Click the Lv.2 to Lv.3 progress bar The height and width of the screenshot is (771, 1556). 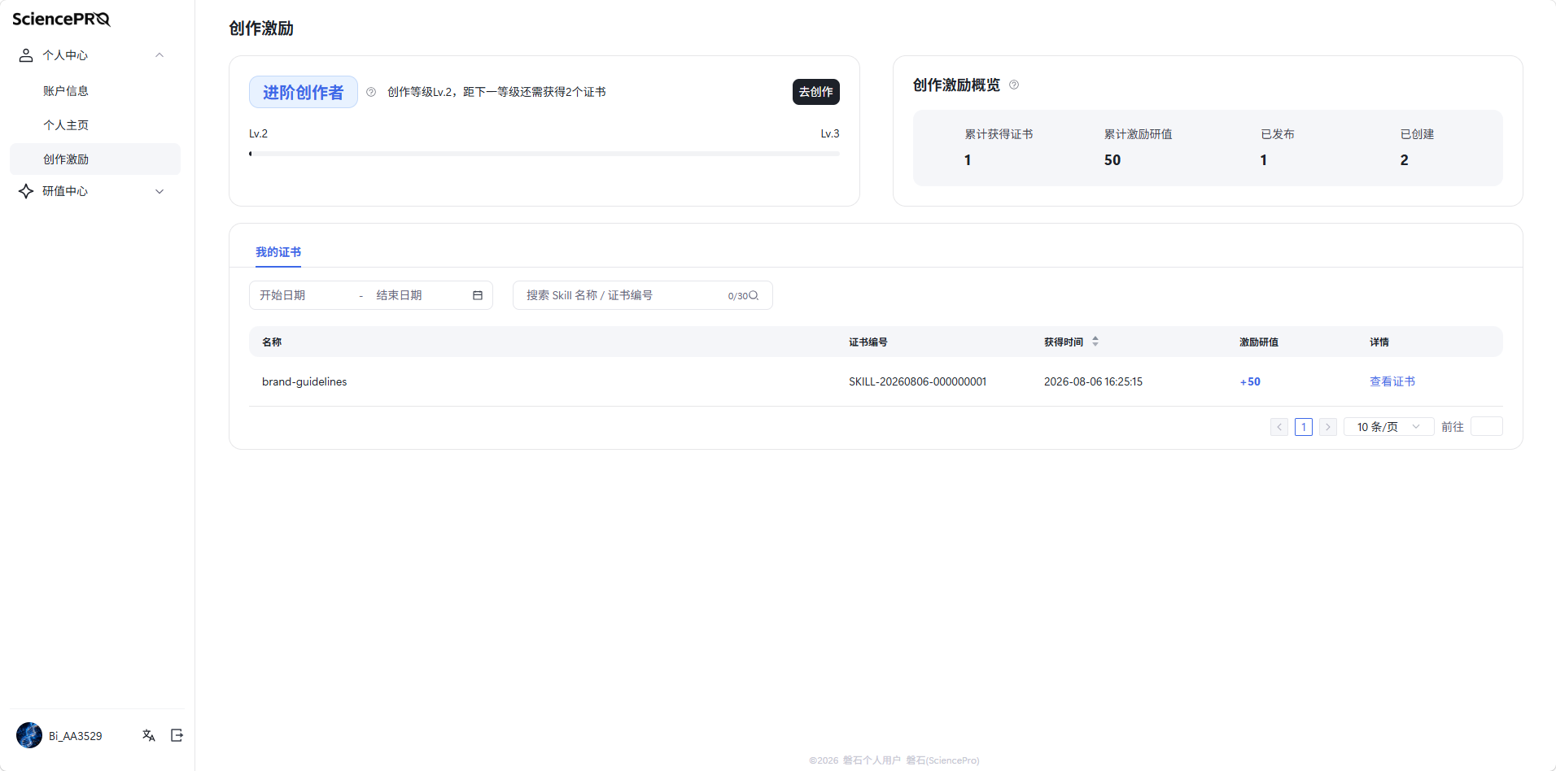(544, 154)
